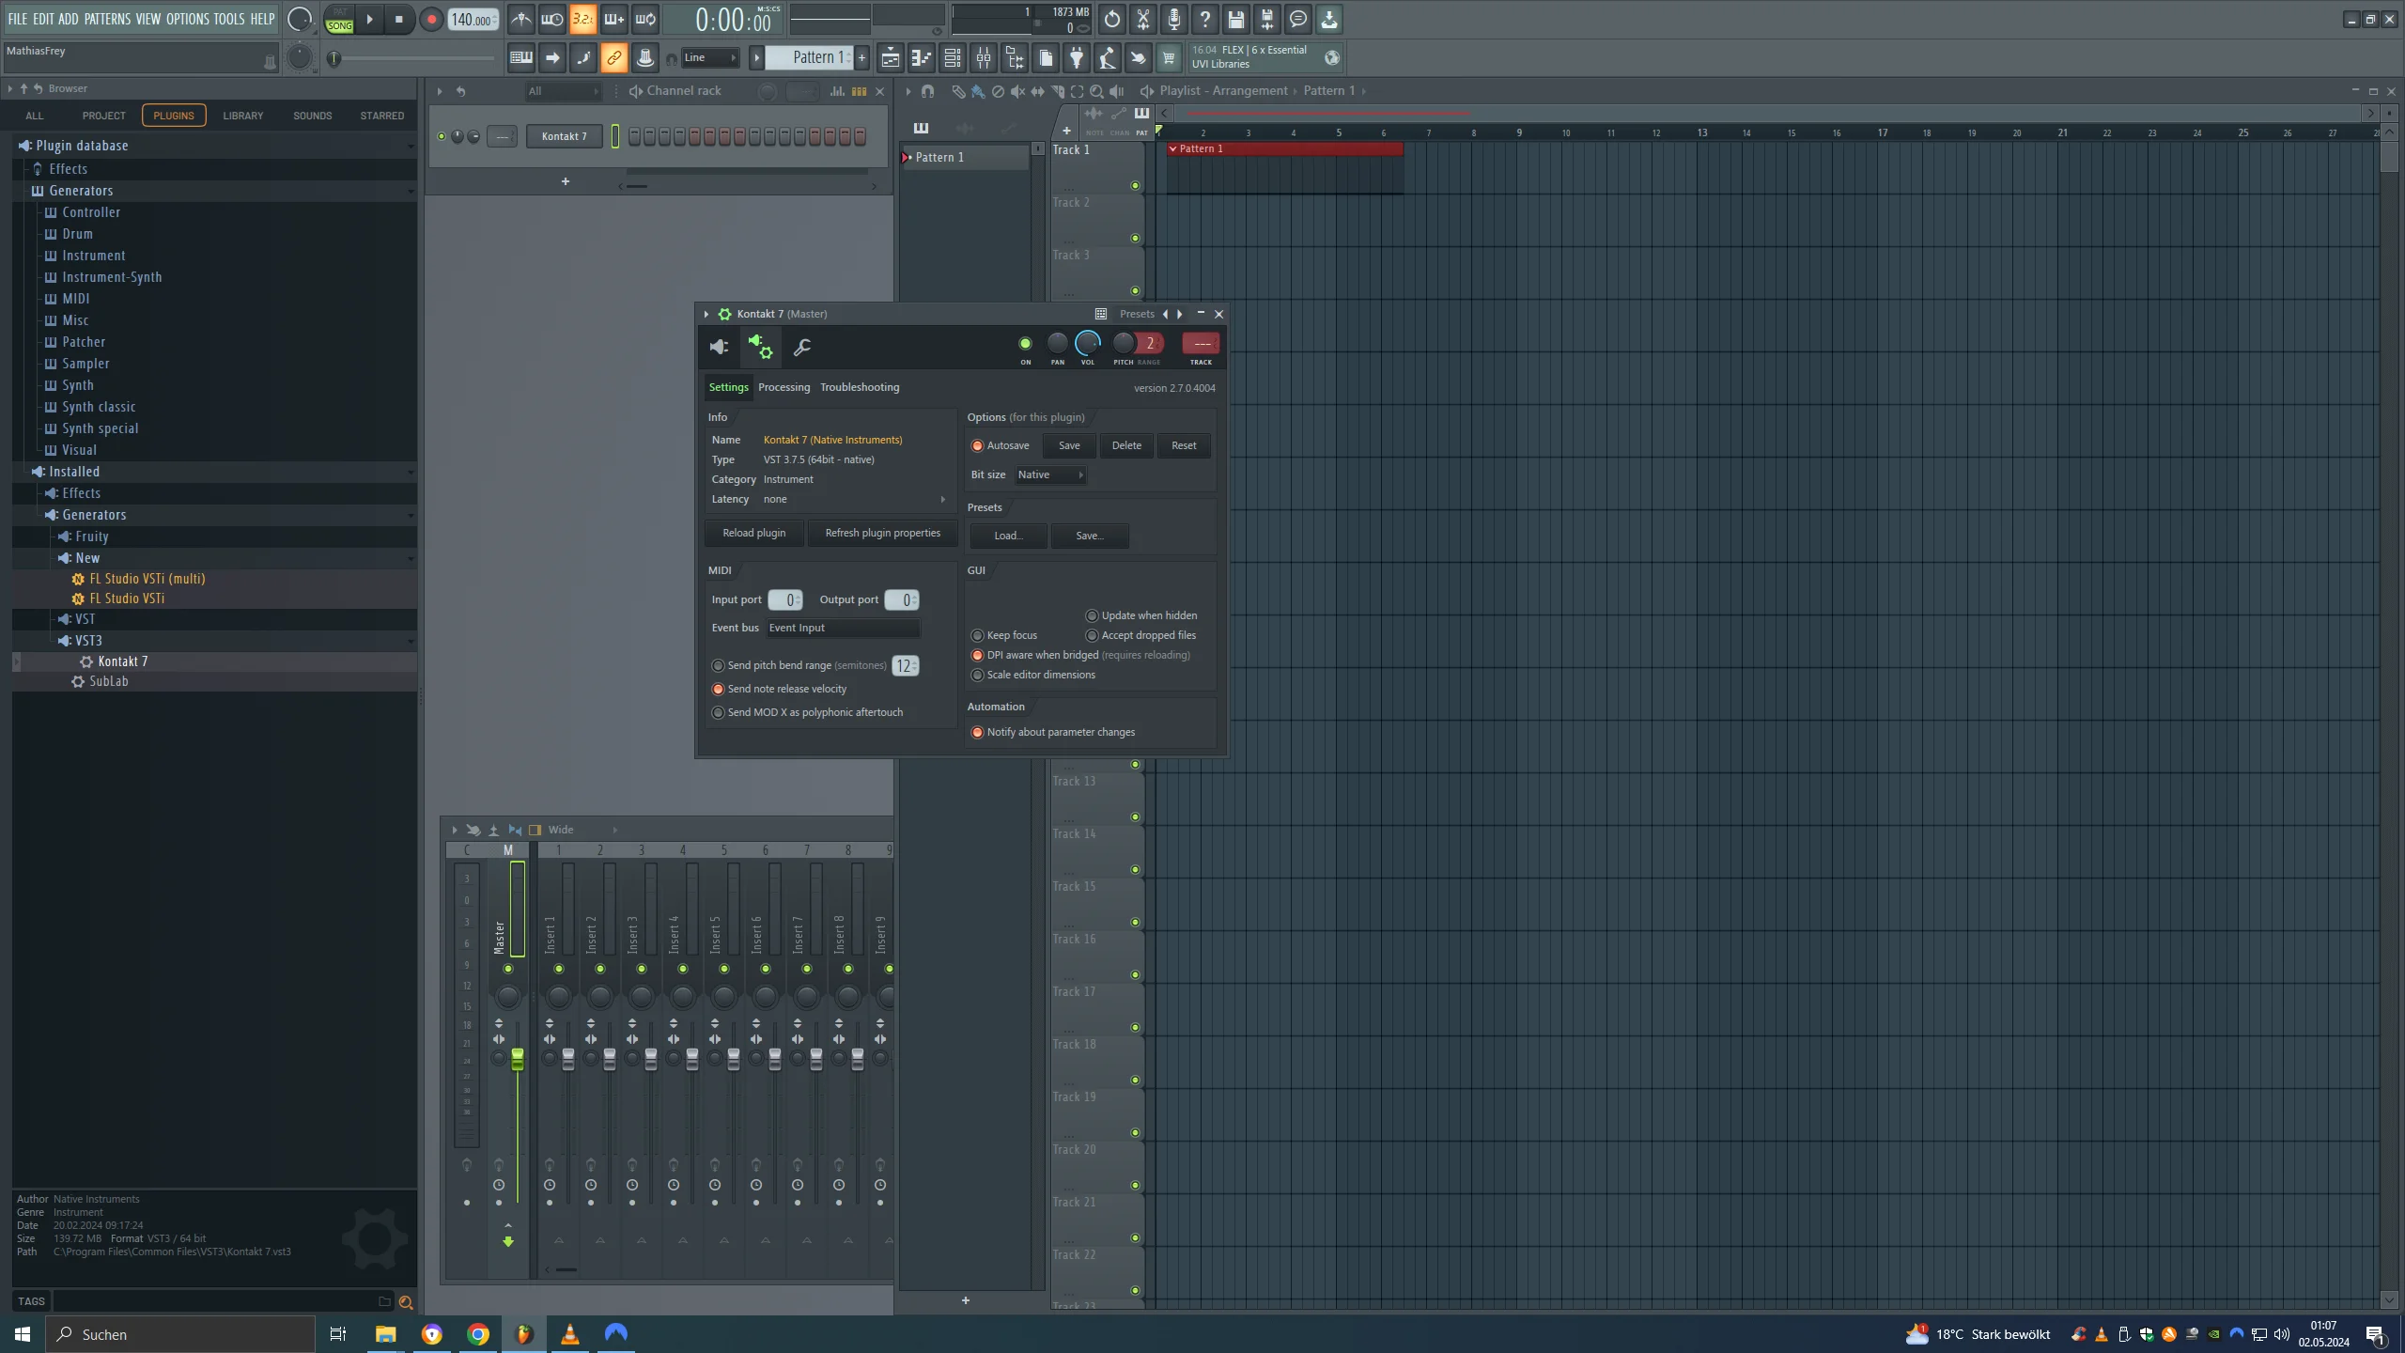Image resolution: width=2405 pixels, height=1353 pixels.
Task: Open the plugin picker plug icon
Action: coord(1077,58)
